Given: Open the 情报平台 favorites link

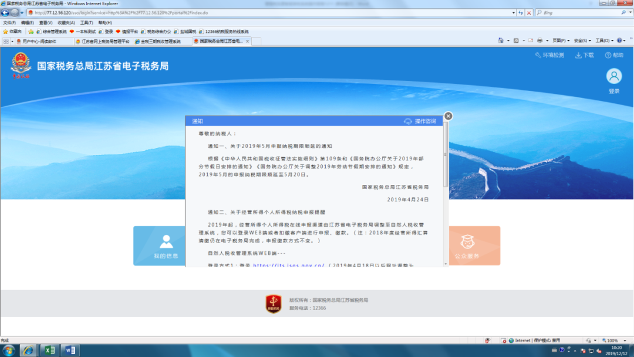Looking at the screenshot, I should tap(127, 32).
